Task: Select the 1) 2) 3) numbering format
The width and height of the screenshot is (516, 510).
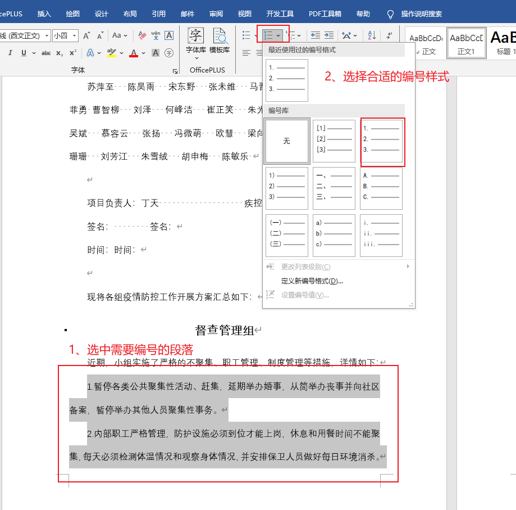Action: coord(286,188)
